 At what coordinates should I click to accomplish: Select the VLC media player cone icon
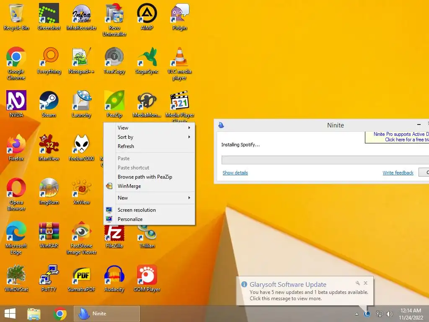click(179, 63)
